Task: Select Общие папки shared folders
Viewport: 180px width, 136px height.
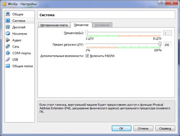Action: coord(20,66)
